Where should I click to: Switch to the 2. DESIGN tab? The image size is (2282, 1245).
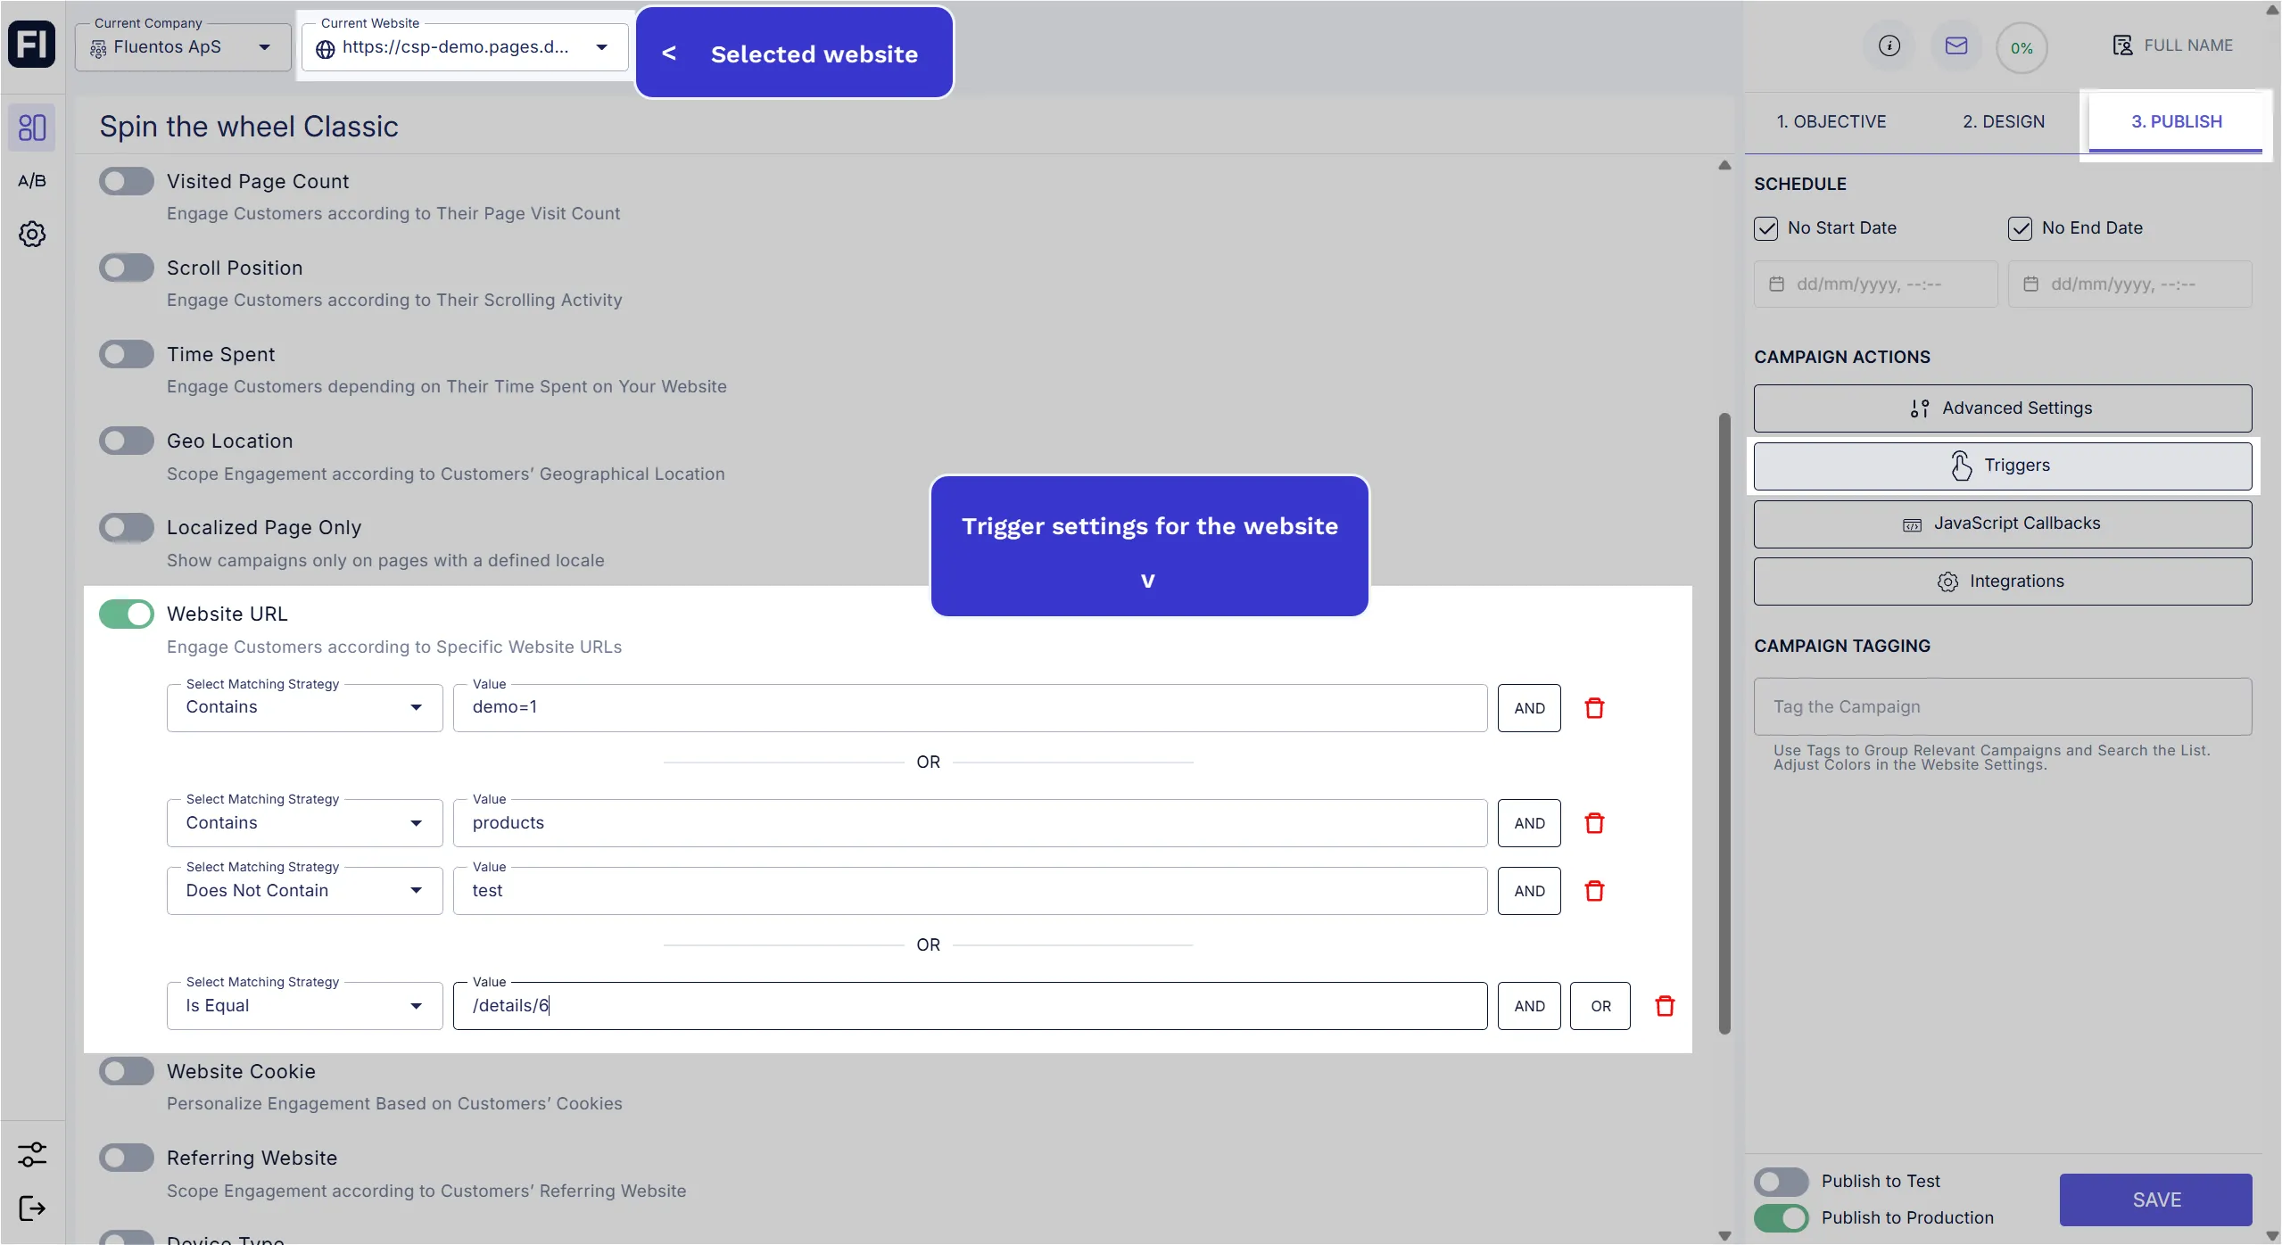pos(2003,122)
